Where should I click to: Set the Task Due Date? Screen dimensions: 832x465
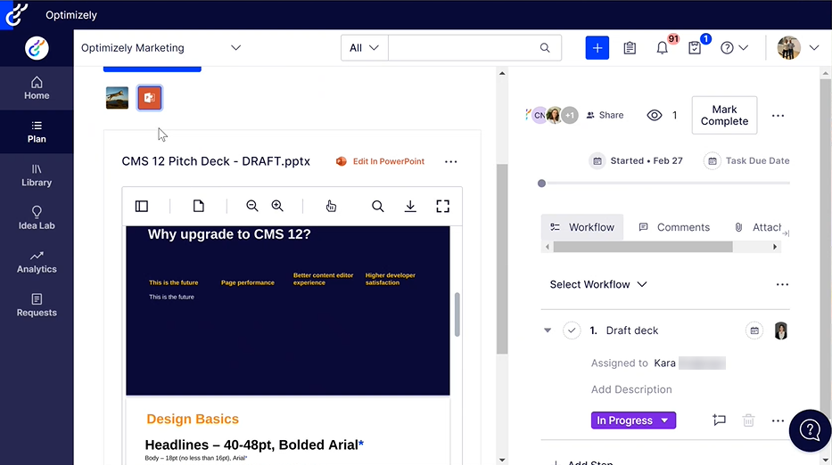tap(746, 160)
